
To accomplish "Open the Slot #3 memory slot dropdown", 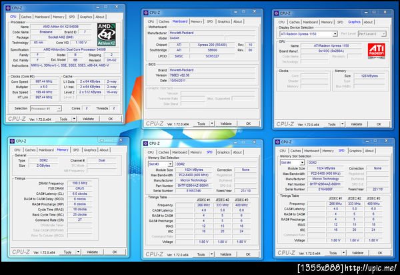I will [160, 164].
